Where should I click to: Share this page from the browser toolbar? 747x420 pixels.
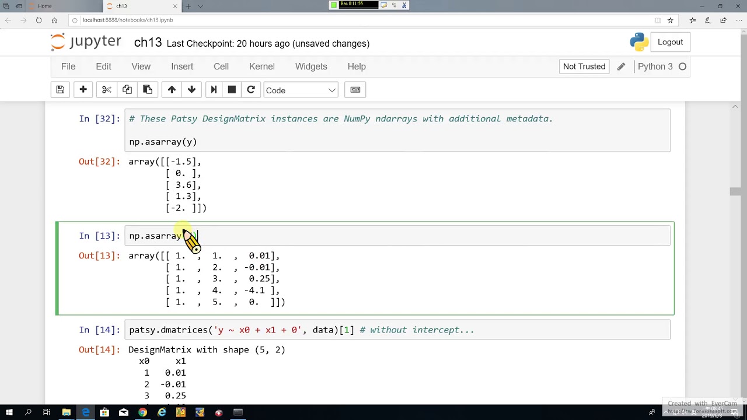723,20
